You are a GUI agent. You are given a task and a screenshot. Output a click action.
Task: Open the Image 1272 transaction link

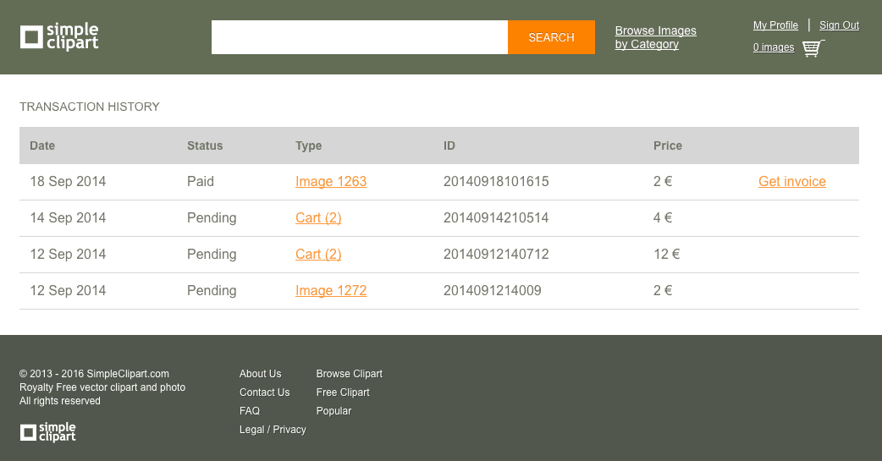point(331,291)
